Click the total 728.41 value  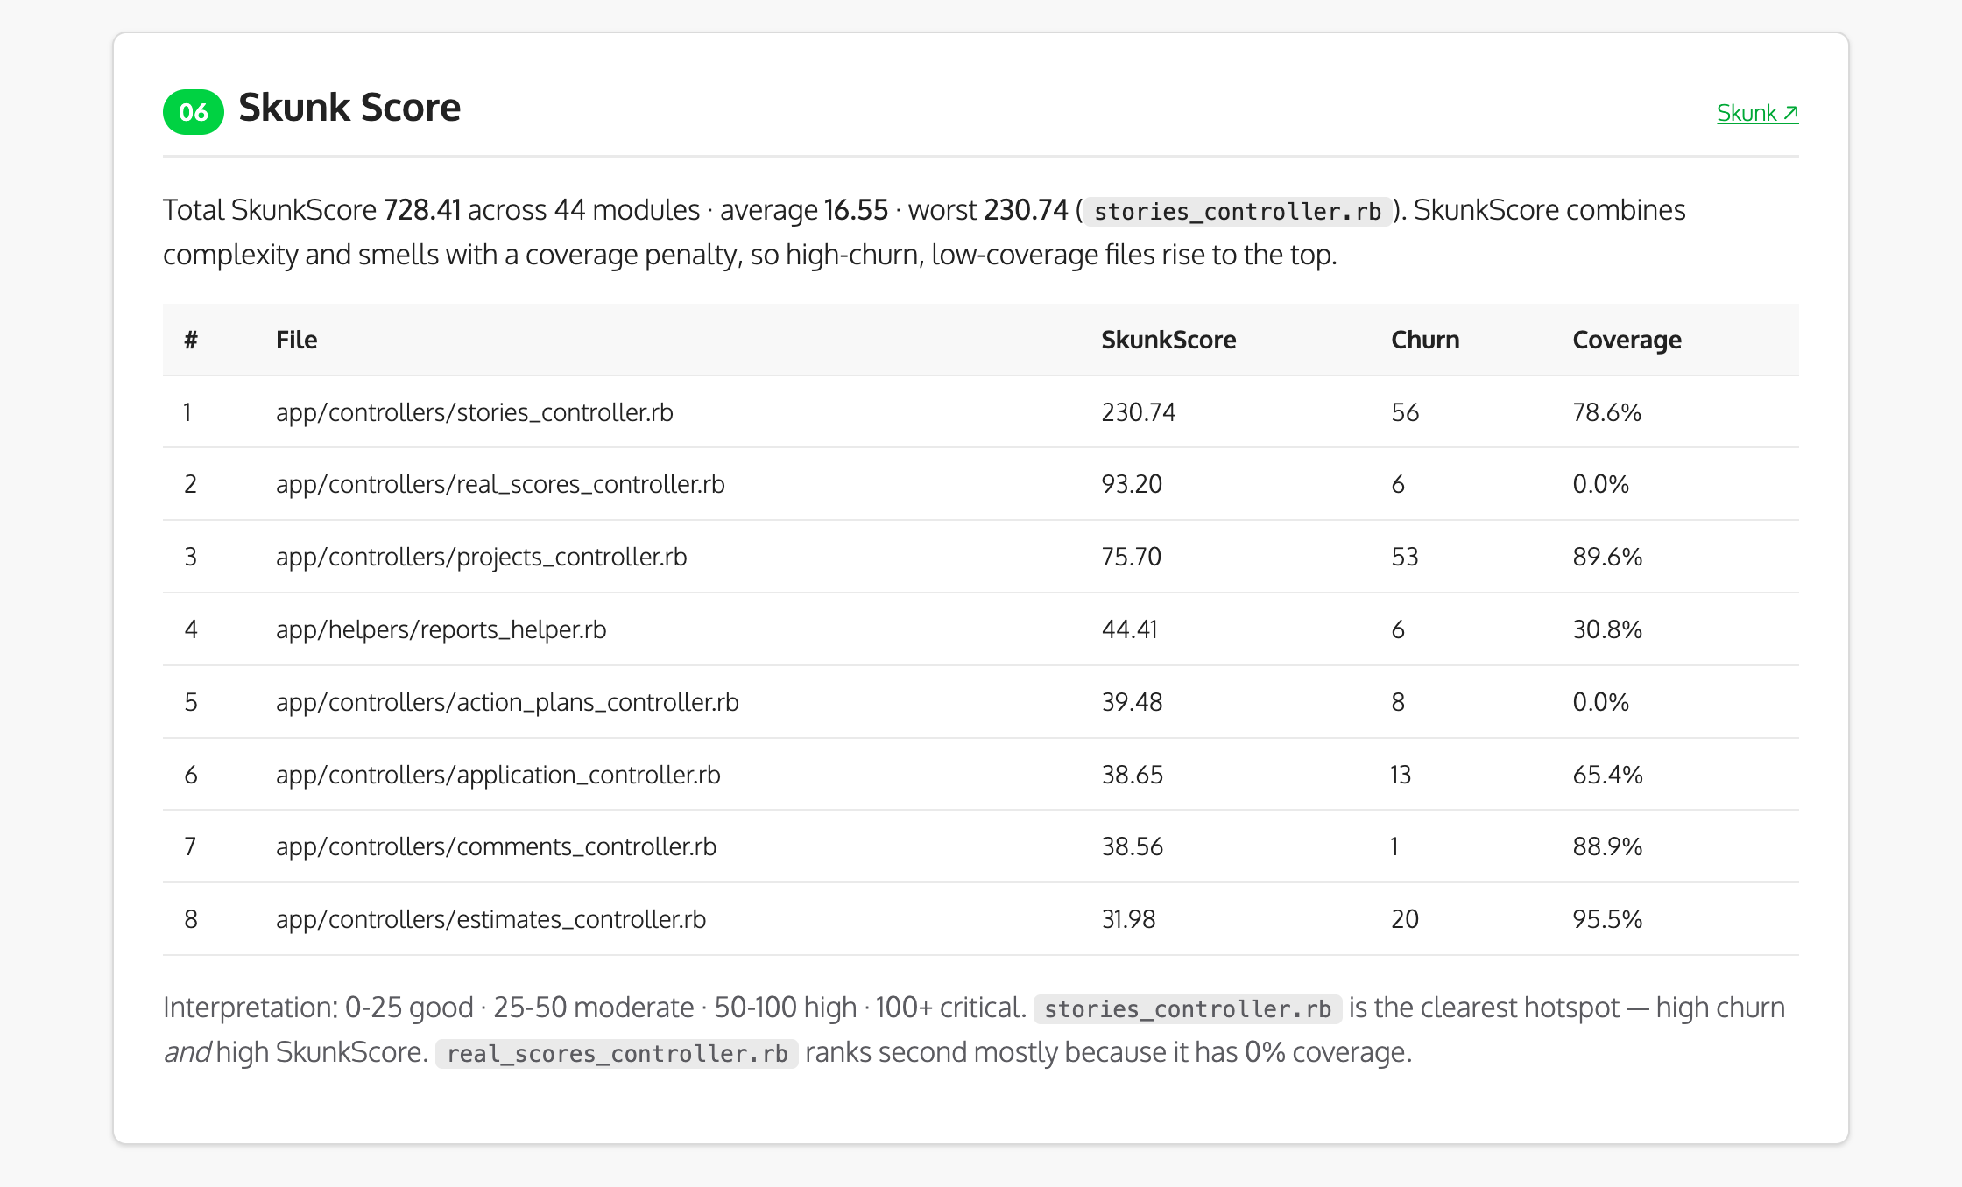tap(422, 210)
